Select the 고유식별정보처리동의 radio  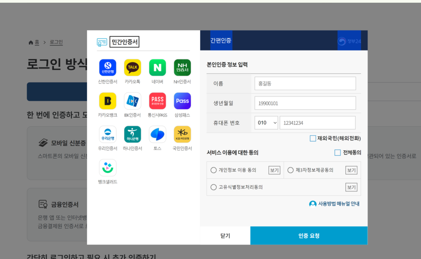pos(213,187)
